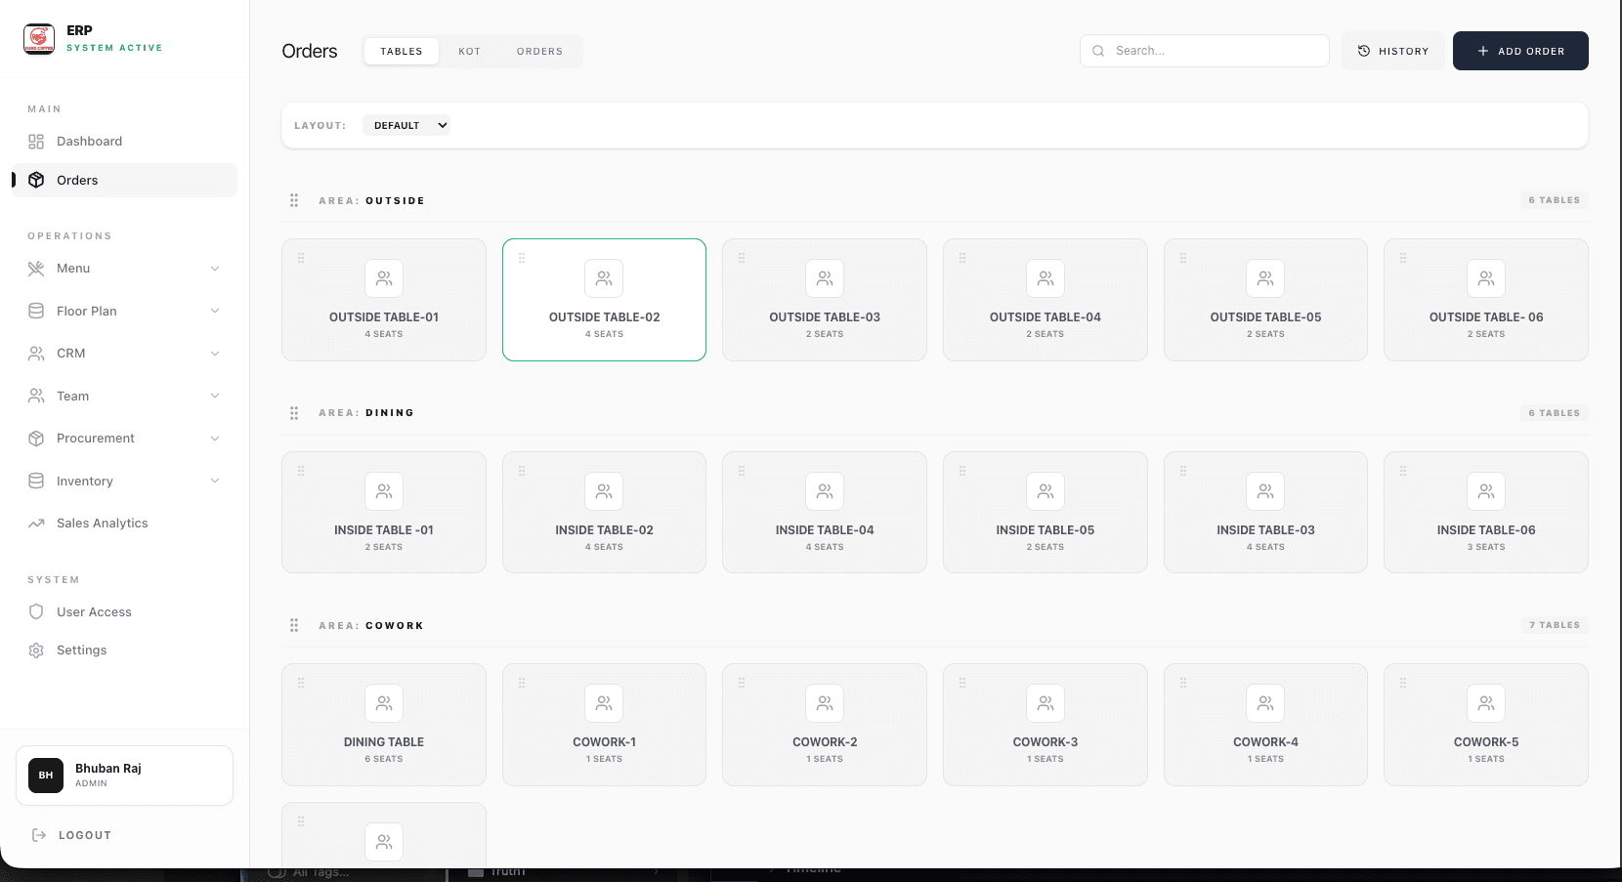Click the History clock icon
This screenshot has height=882, width=1622.
pyautogui.click(x=1364, y=51)
